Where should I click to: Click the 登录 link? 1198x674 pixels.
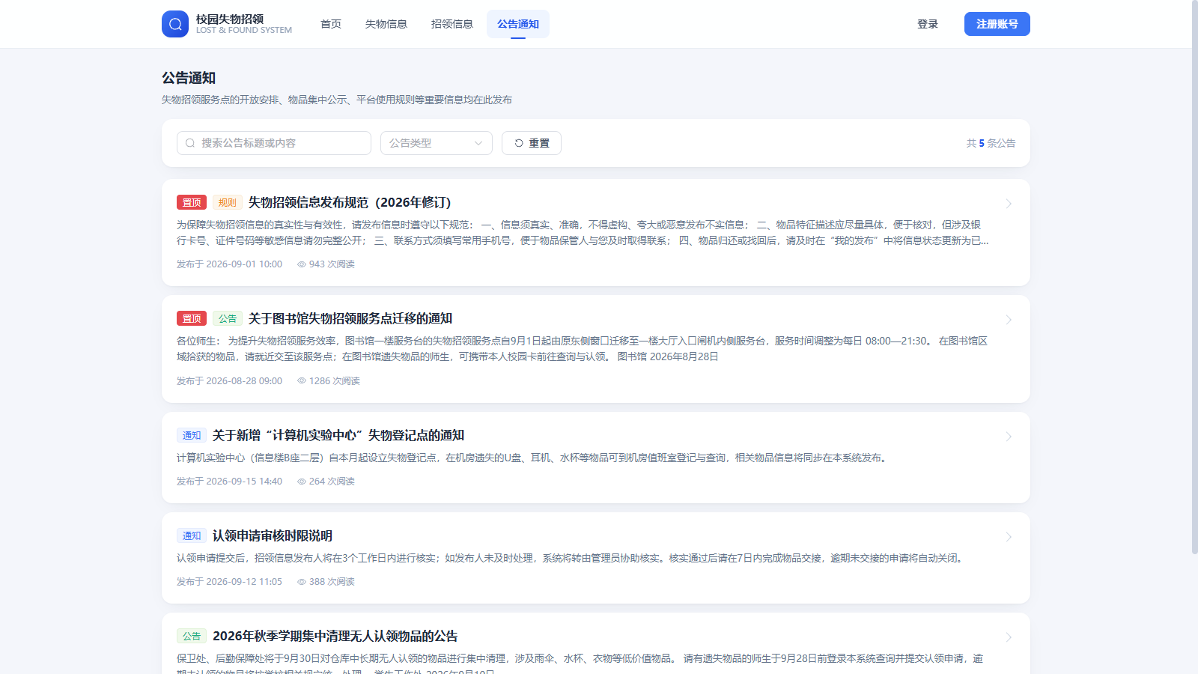pos(928,24)
